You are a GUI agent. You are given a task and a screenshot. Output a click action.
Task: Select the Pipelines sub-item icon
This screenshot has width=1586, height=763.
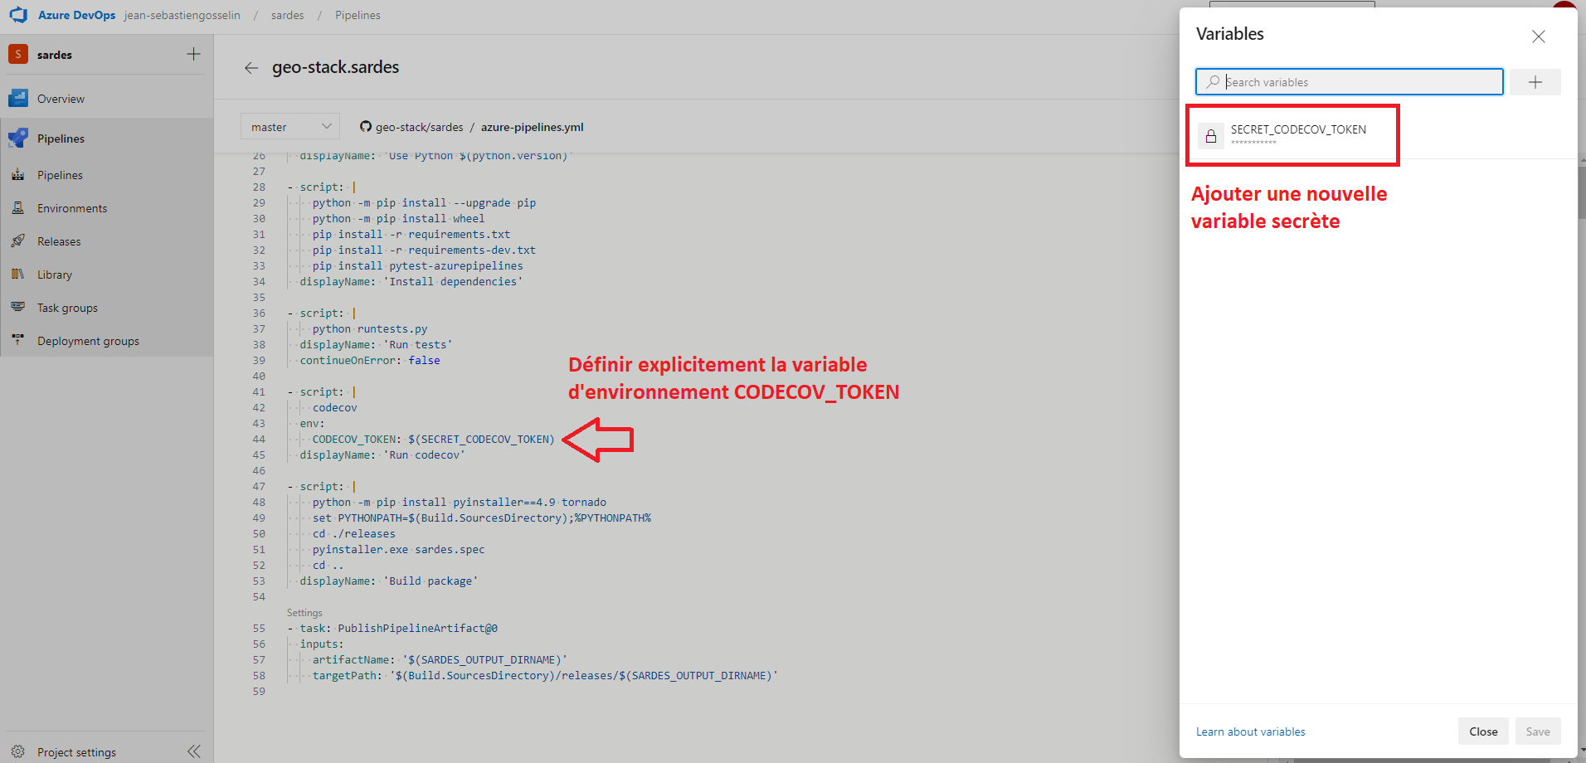click(18, 175)
